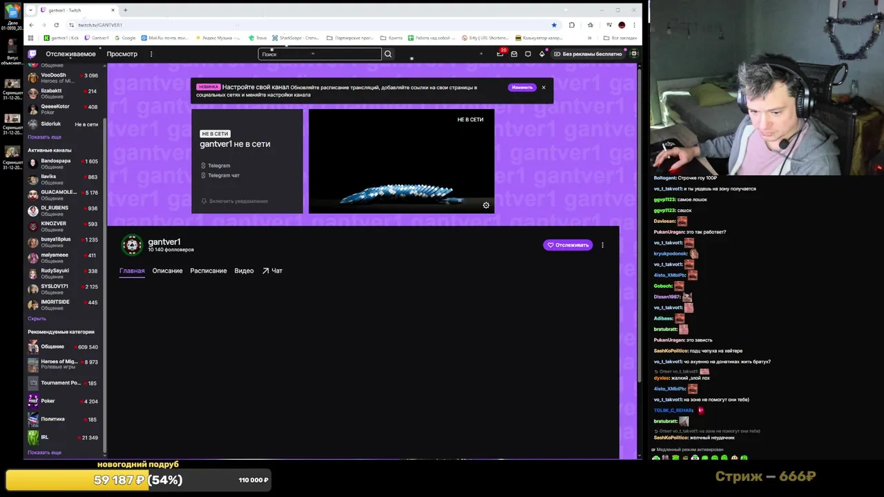Open the Twitch whispers chat bubble icon
The image size is (884, 497).
tap(528, 54)
